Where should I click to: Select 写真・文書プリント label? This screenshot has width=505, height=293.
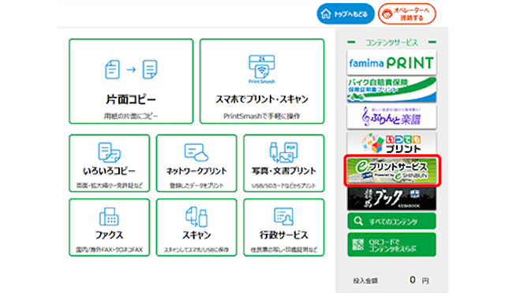pyautogui.click(x=283, y=171)
